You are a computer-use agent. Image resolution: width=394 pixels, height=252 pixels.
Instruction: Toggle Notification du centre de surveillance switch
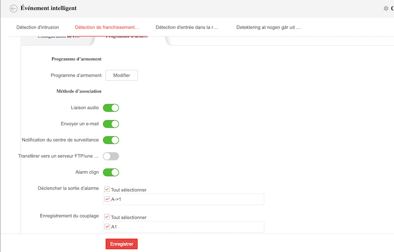[111, 140]
